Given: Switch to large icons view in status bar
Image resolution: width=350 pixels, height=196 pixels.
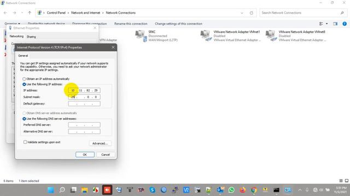Looking at the screenshot, I should pos(346,181).
